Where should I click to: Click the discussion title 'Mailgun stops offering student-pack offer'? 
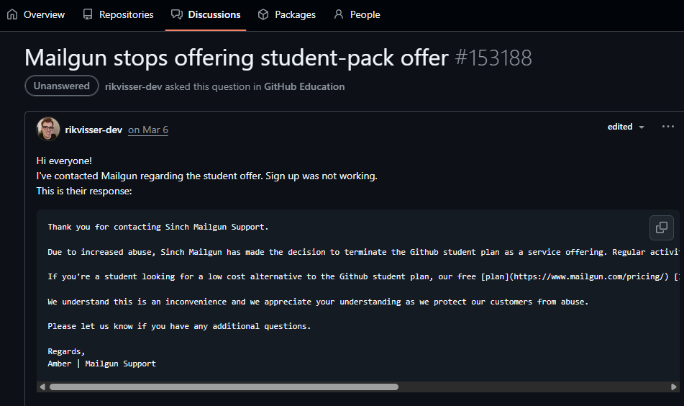(x=237, y=57)
